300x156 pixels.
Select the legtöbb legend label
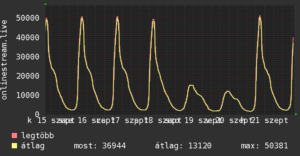pos(37,135)
